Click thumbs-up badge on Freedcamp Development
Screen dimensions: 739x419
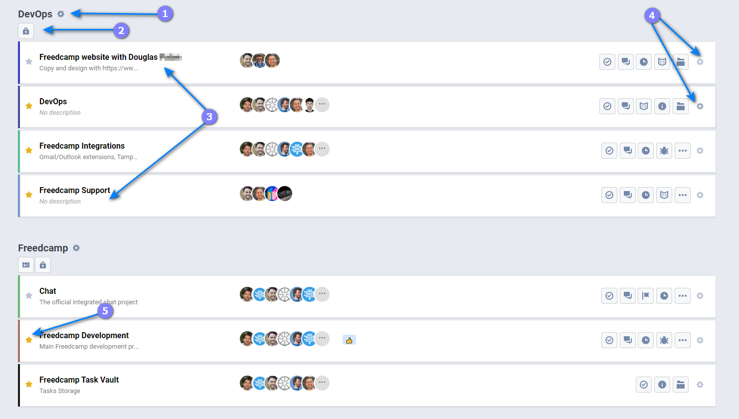click(349, 340)
